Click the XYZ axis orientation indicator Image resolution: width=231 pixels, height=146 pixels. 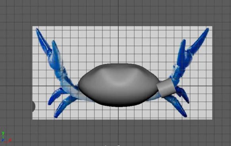[x=6, y=137]
